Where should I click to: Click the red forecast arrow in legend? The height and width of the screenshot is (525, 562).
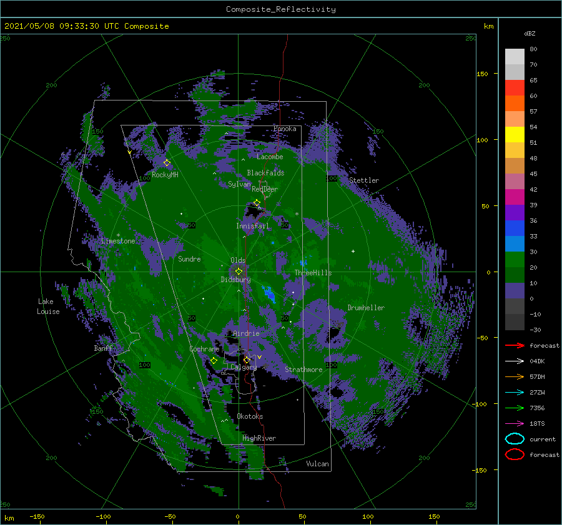(x=515, y=345)
